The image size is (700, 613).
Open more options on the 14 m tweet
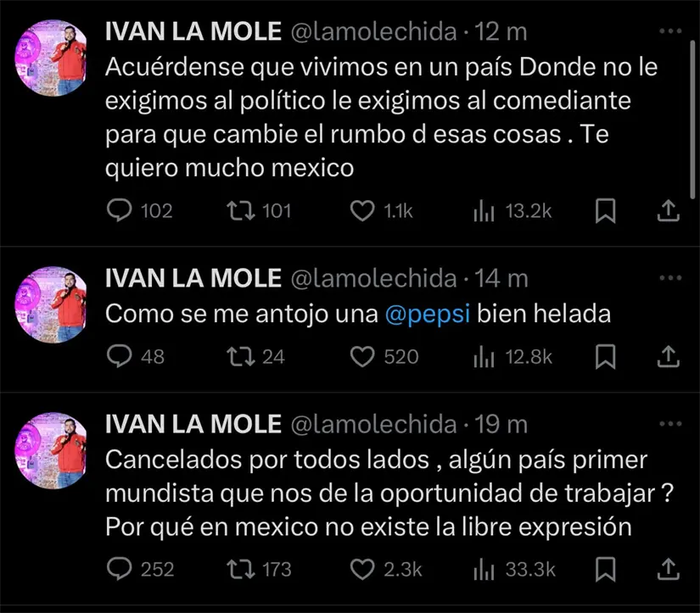tap(670, 276)
